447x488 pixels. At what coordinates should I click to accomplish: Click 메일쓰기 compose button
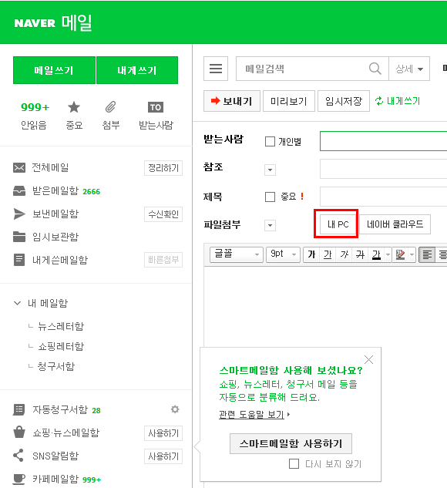tap(54, 70)
